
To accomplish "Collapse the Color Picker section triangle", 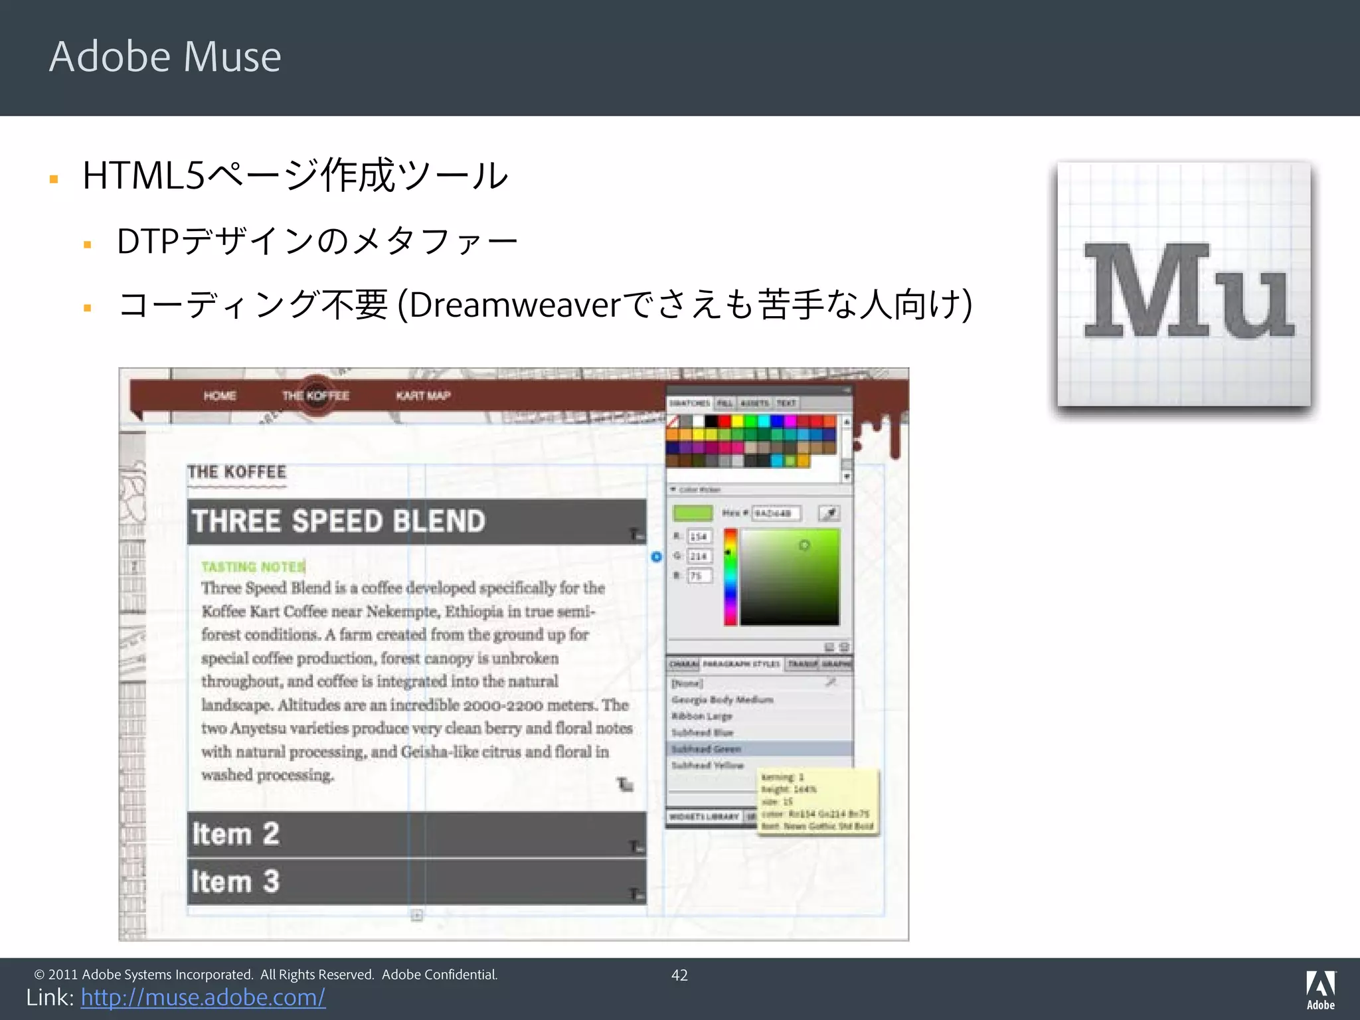I will (673, 489).
